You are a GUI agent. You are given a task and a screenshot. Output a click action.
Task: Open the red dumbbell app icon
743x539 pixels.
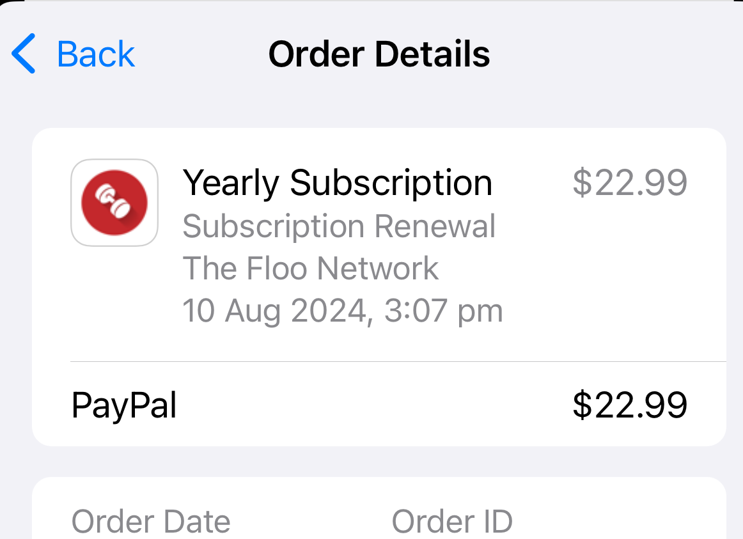point(114,203)
